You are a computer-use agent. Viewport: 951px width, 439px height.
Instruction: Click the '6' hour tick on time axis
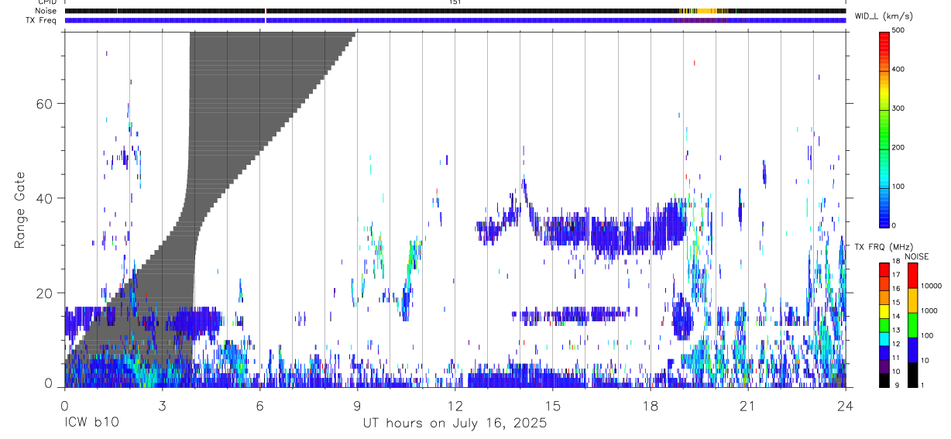[x=259, y=406]
